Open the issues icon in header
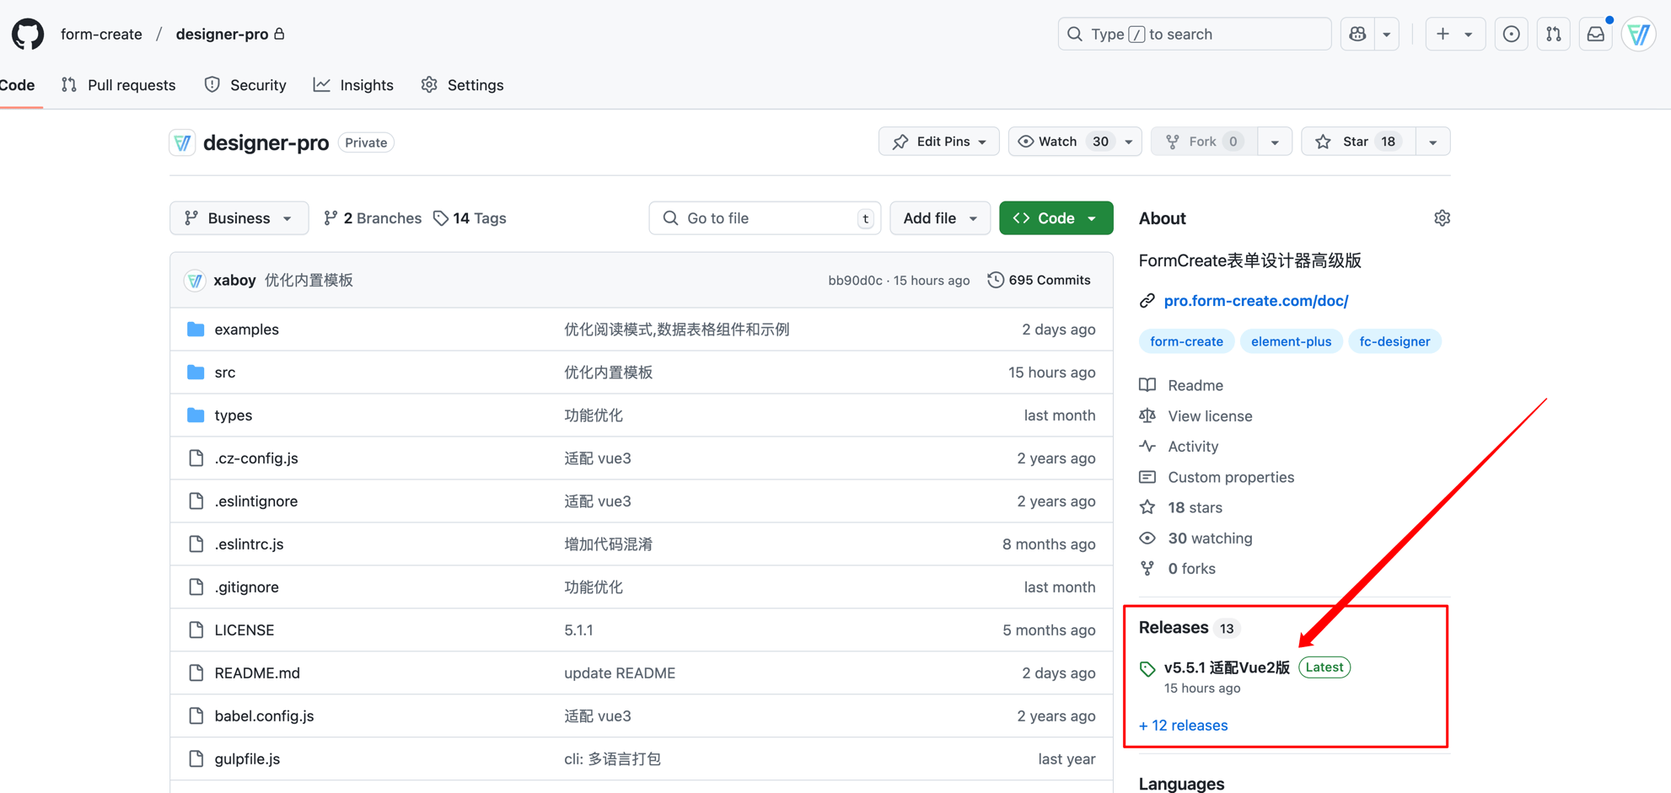The width and height of the screenshot is (1671, 793). pos(1511,35)
